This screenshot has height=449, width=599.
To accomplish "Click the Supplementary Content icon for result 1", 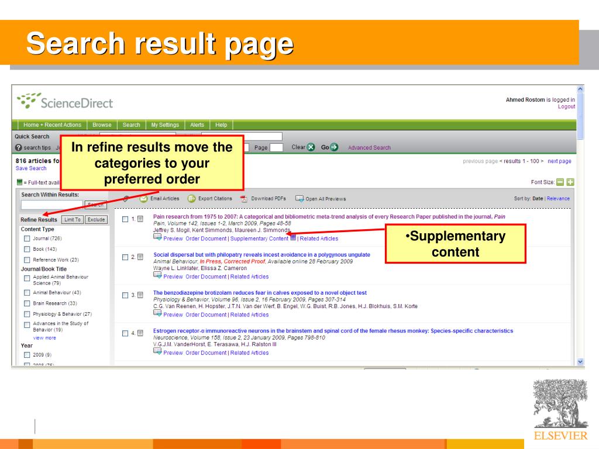I will coord(293,237).
